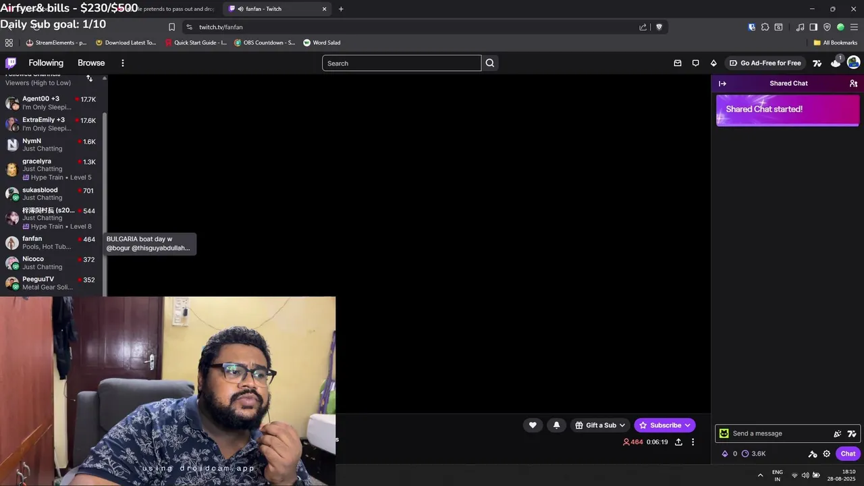Viewport: 864px width, 486px height.
Task: Open fanfan channel in sidebar
Action: pos(51,242)
